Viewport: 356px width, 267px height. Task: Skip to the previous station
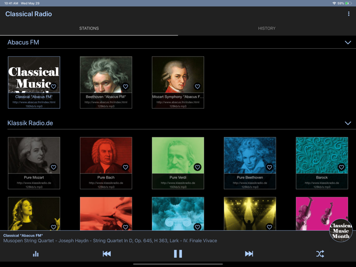pos(107,254)
